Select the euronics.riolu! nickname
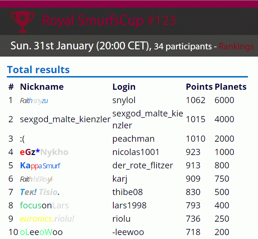Screen dimensions: 258x239 click(x=47, y=219)
